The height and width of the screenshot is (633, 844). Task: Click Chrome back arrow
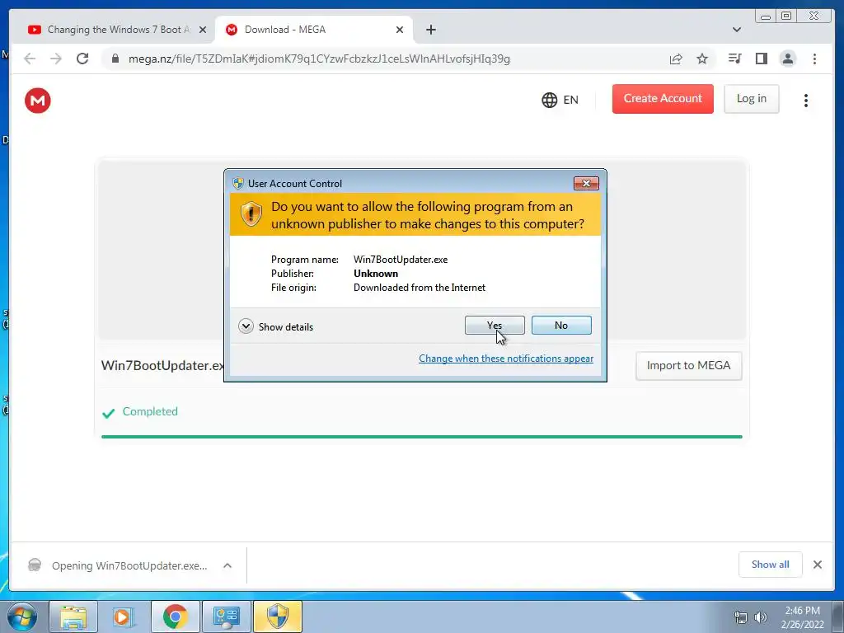pos(30,59)
